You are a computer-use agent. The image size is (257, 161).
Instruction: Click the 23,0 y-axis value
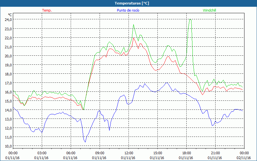[9, 29]
